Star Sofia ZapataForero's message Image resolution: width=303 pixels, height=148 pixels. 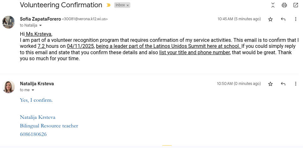pos(270,19)
